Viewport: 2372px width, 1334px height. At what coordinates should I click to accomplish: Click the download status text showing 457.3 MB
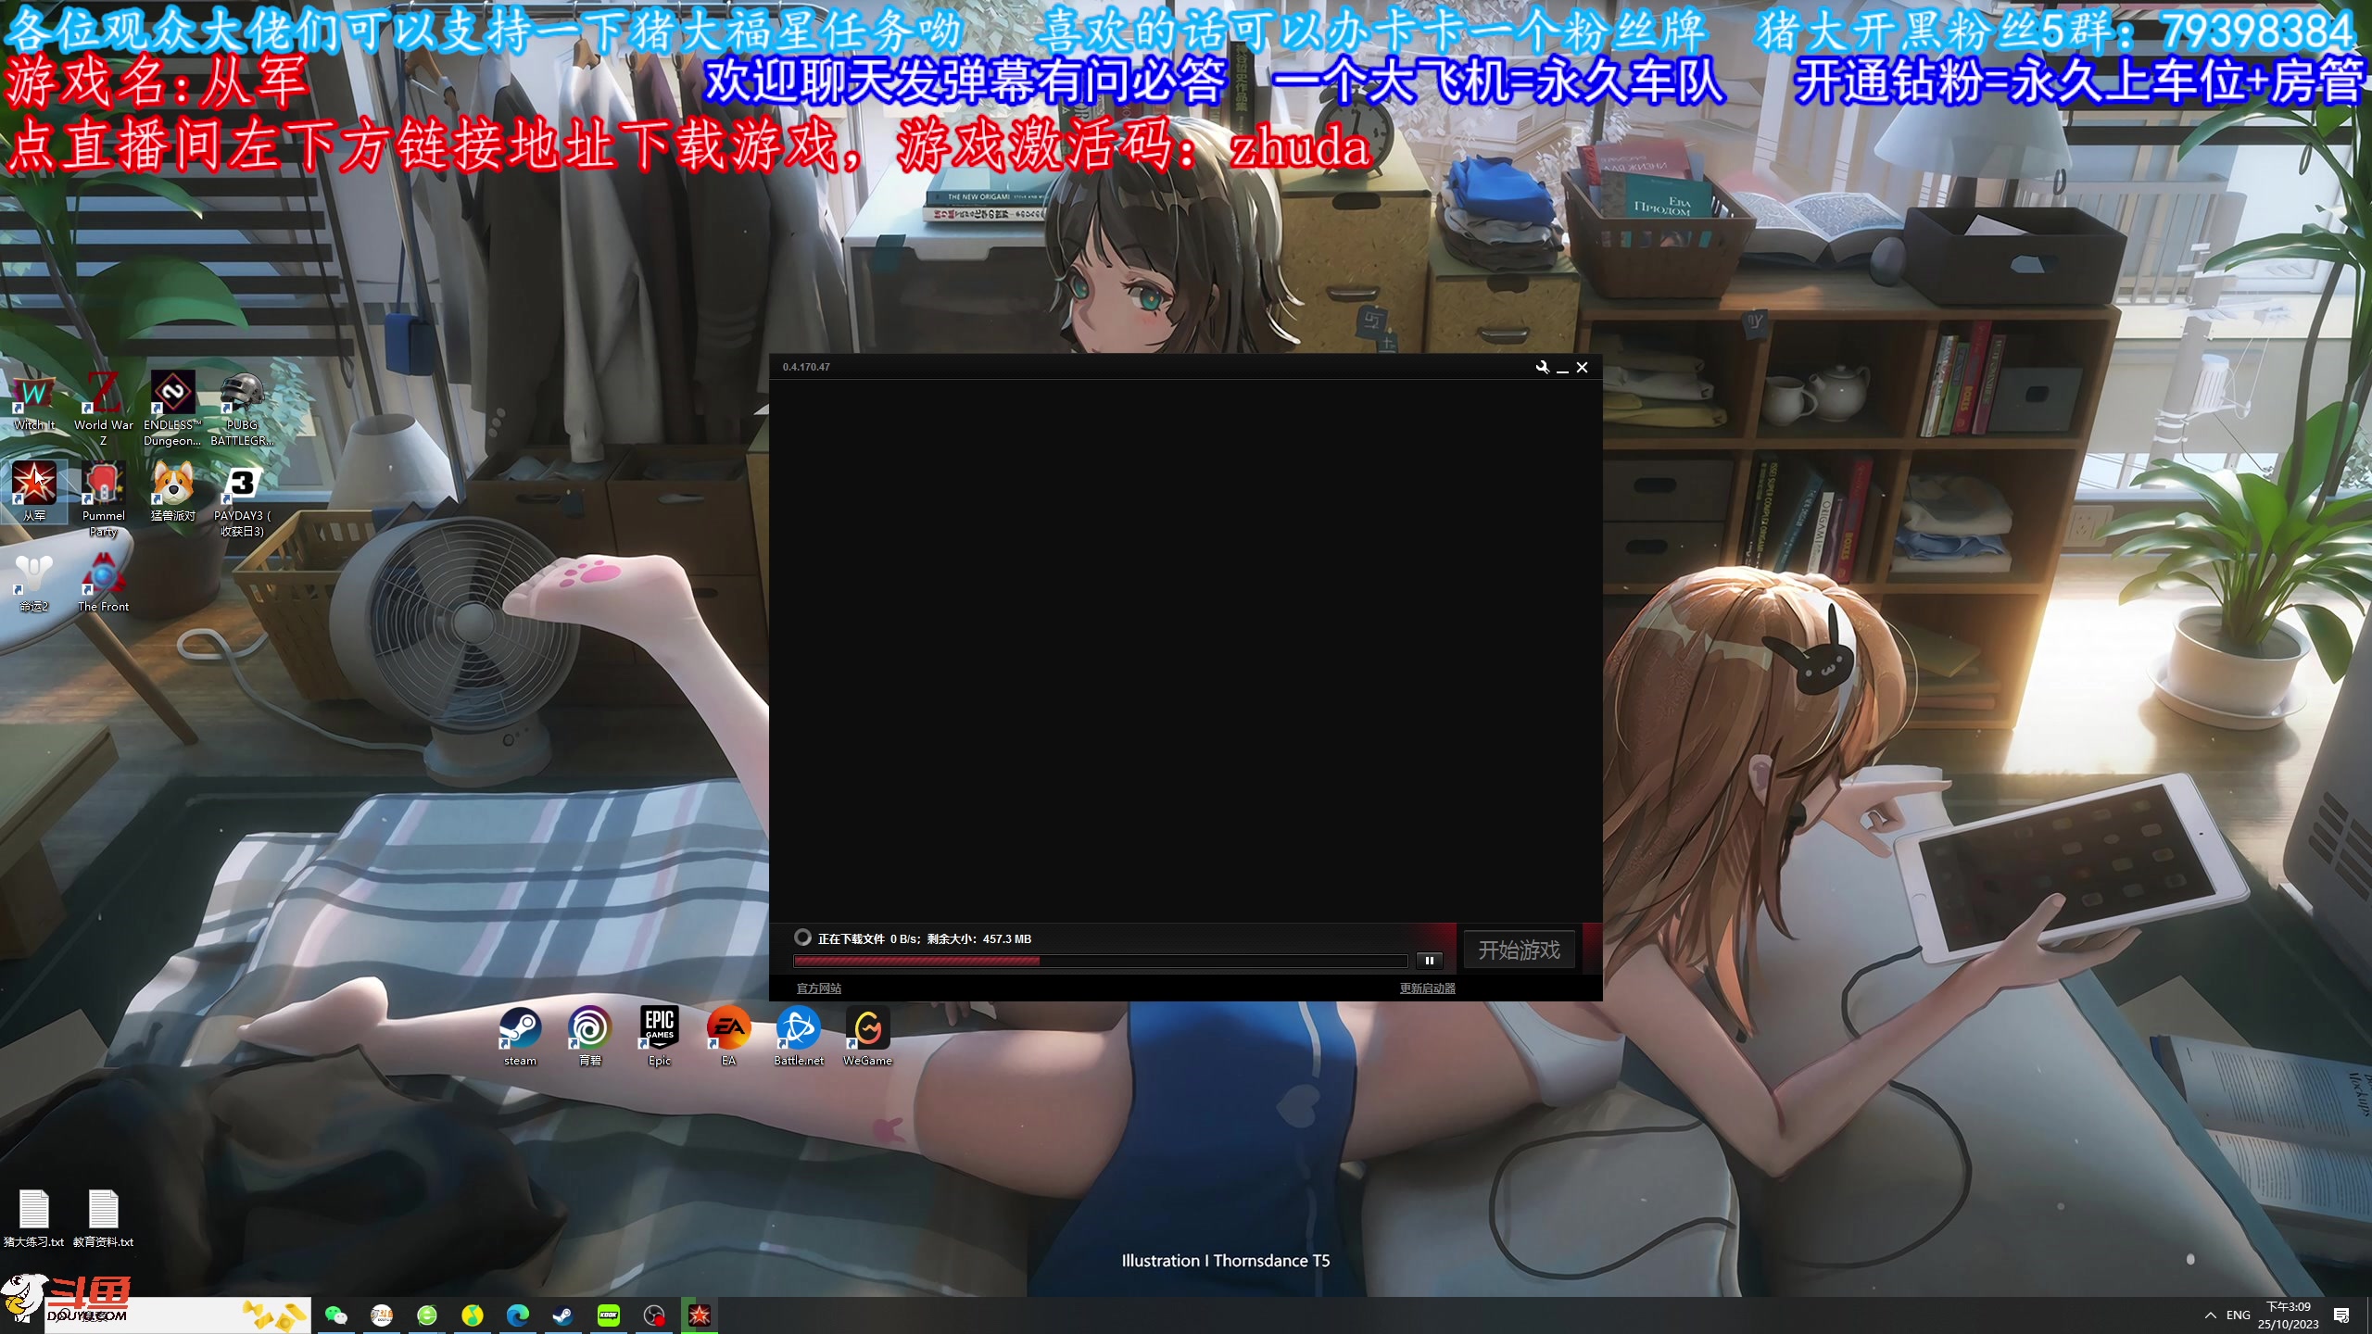pyautogui.click(x=924, y=938)
